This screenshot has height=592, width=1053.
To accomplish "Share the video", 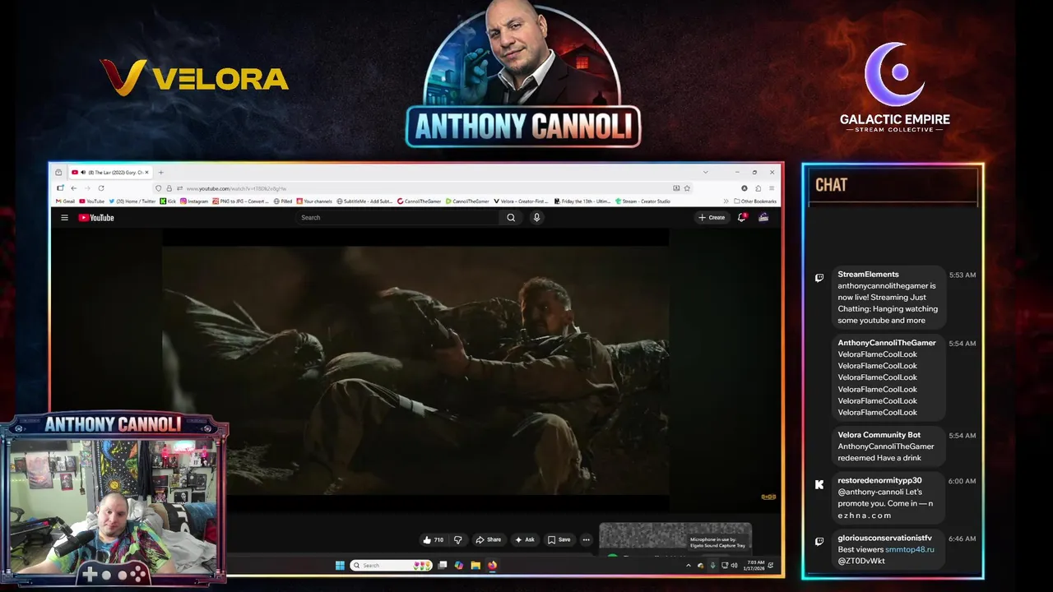I will (x=489, y=540).
